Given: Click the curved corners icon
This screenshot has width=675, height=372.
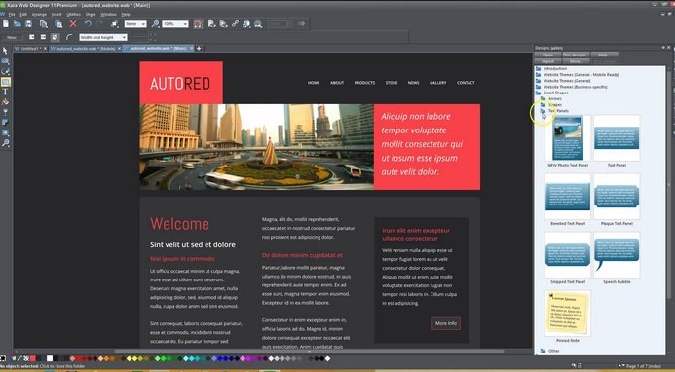Looking at the screenshot, I should point(69,37).
